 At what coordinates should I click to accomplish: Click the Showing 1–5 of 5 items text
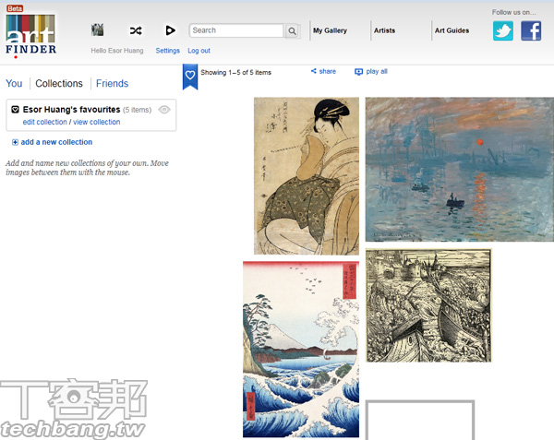(236, 72)
